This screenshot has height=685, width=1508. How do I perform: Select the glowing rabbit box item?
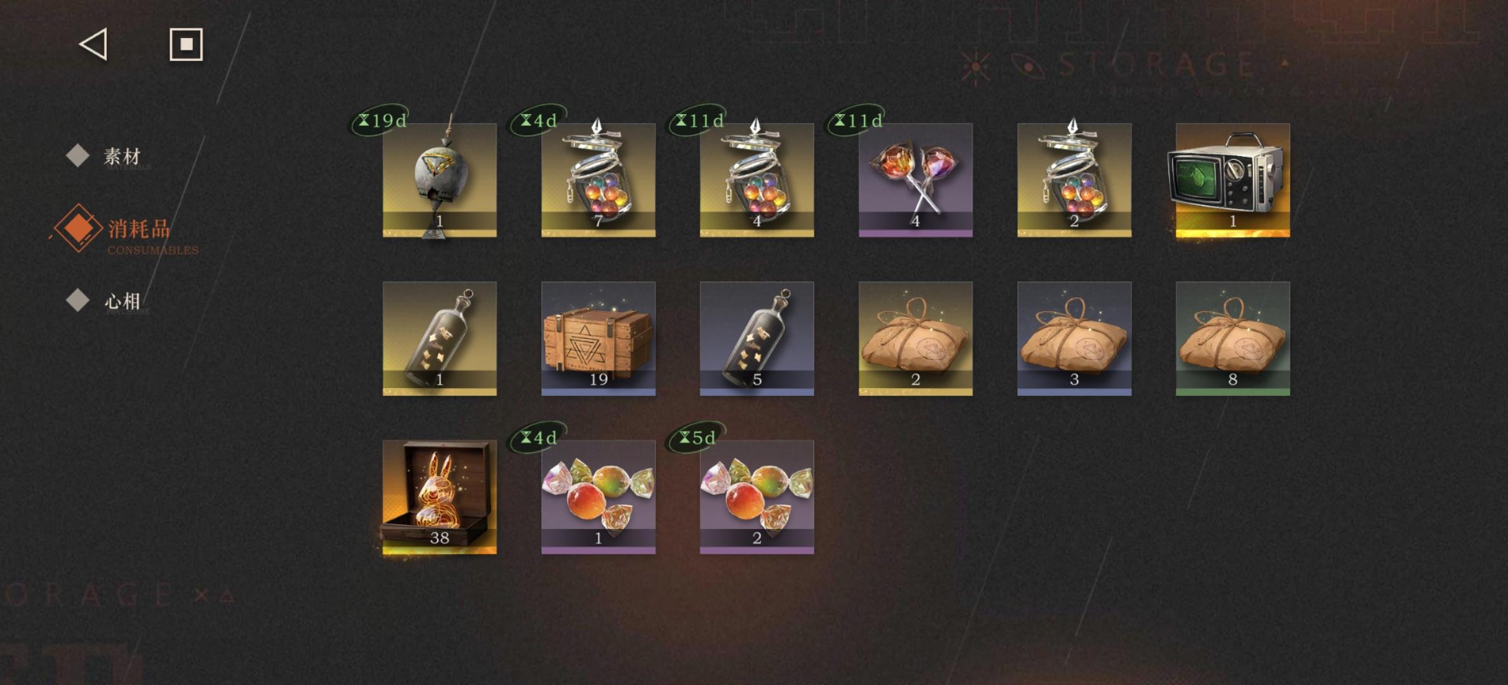439,497
